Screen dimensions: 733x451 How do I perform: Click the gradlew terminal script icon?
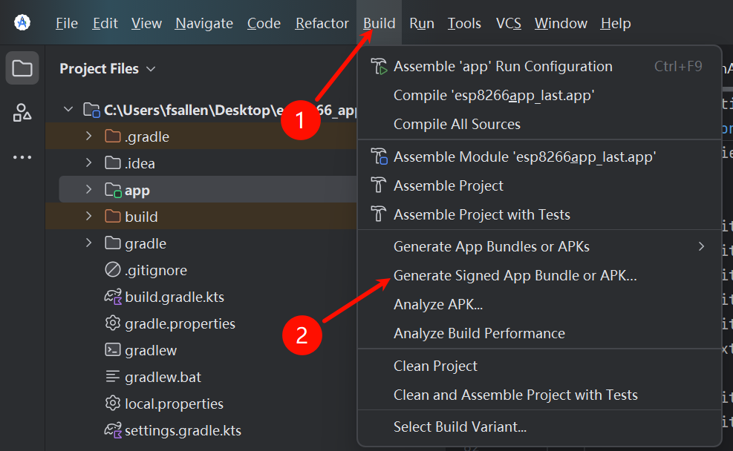pos(113,350)
